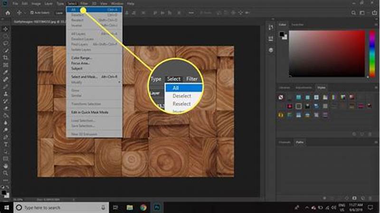The width and height of the screenshot is (380, 213).
Task: Apply the yellow ring style swatch
Action: coord(281,115)
